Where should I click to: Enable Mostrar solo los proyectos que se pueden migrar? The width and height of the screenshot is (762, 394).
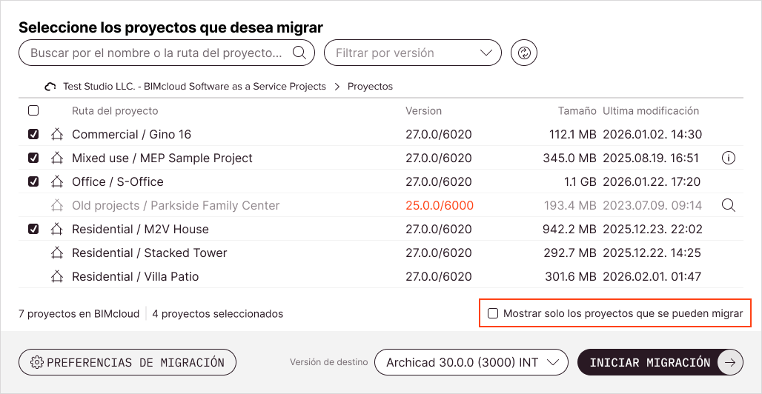click(493, 313)
